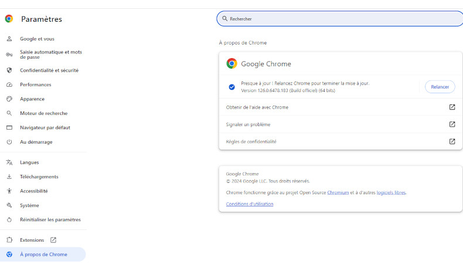Open the Chromium project link
The height and width of the screenshot is (264, 463).
pos(338,192)
